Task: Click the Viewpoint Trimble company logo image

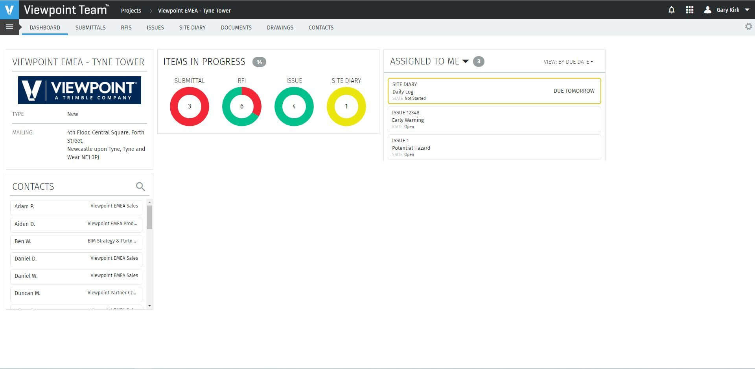Action: click(x=79, y=90)
